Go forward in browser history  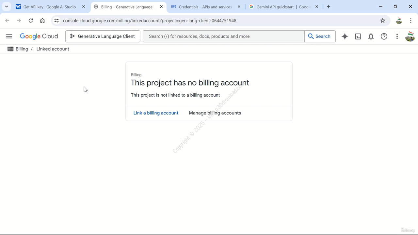click(19, 21)
